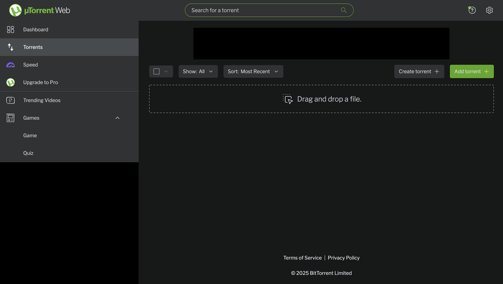Select the Games sidebar icon
503x284 pixels.
click(10, 117)
